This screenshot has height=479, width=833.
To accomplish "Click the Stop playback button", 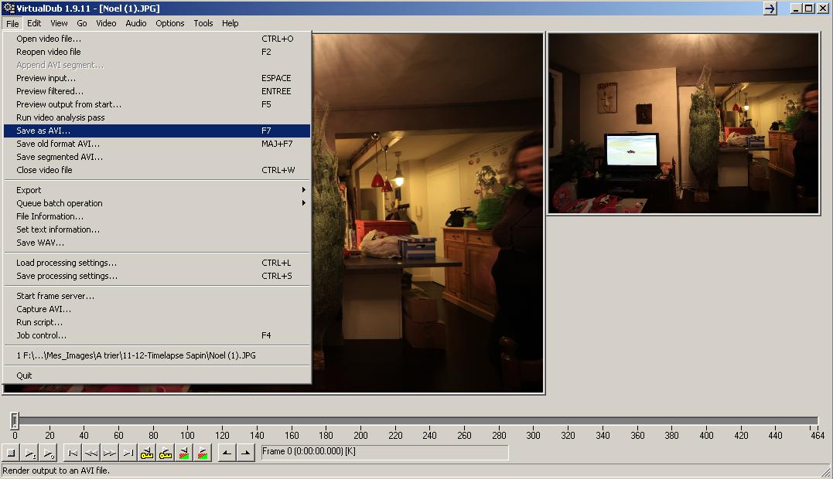I will [x=11, y=453].
